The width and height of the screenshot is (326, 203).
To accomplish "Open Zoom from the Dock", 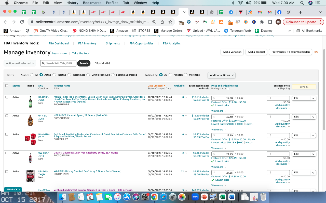I will [195, 197].
